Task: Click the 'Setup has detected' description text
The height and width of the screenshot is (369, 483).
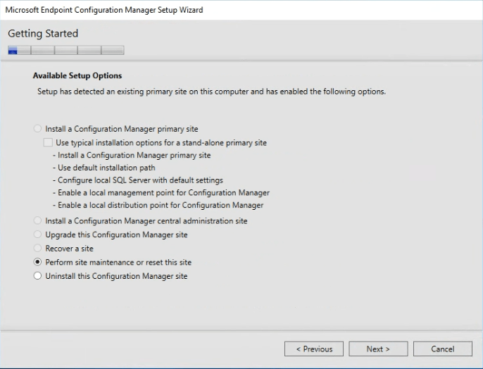Action: coord(211,92)
